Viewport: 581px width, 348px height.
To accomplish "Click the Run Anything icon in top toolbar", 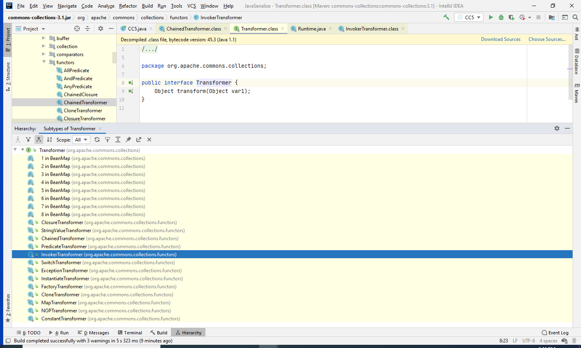I will coord(565,18).
